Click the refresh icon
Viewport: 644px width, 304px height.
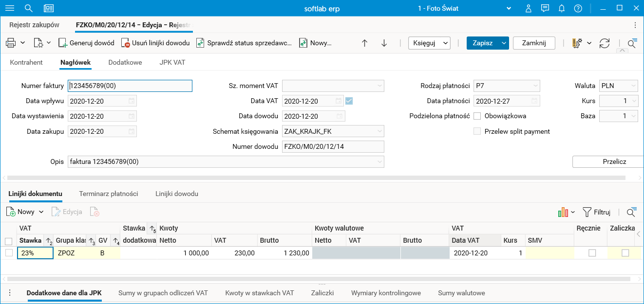605,43
